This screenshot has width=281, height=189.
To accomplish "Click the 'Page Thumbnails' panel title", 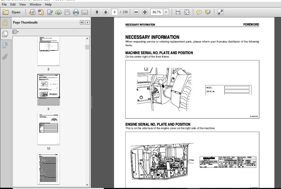I will (25, 22).
